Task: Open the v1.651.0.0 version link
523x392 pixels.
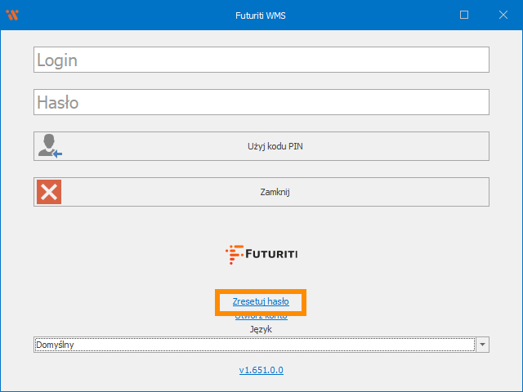Action: click(261, 370)
